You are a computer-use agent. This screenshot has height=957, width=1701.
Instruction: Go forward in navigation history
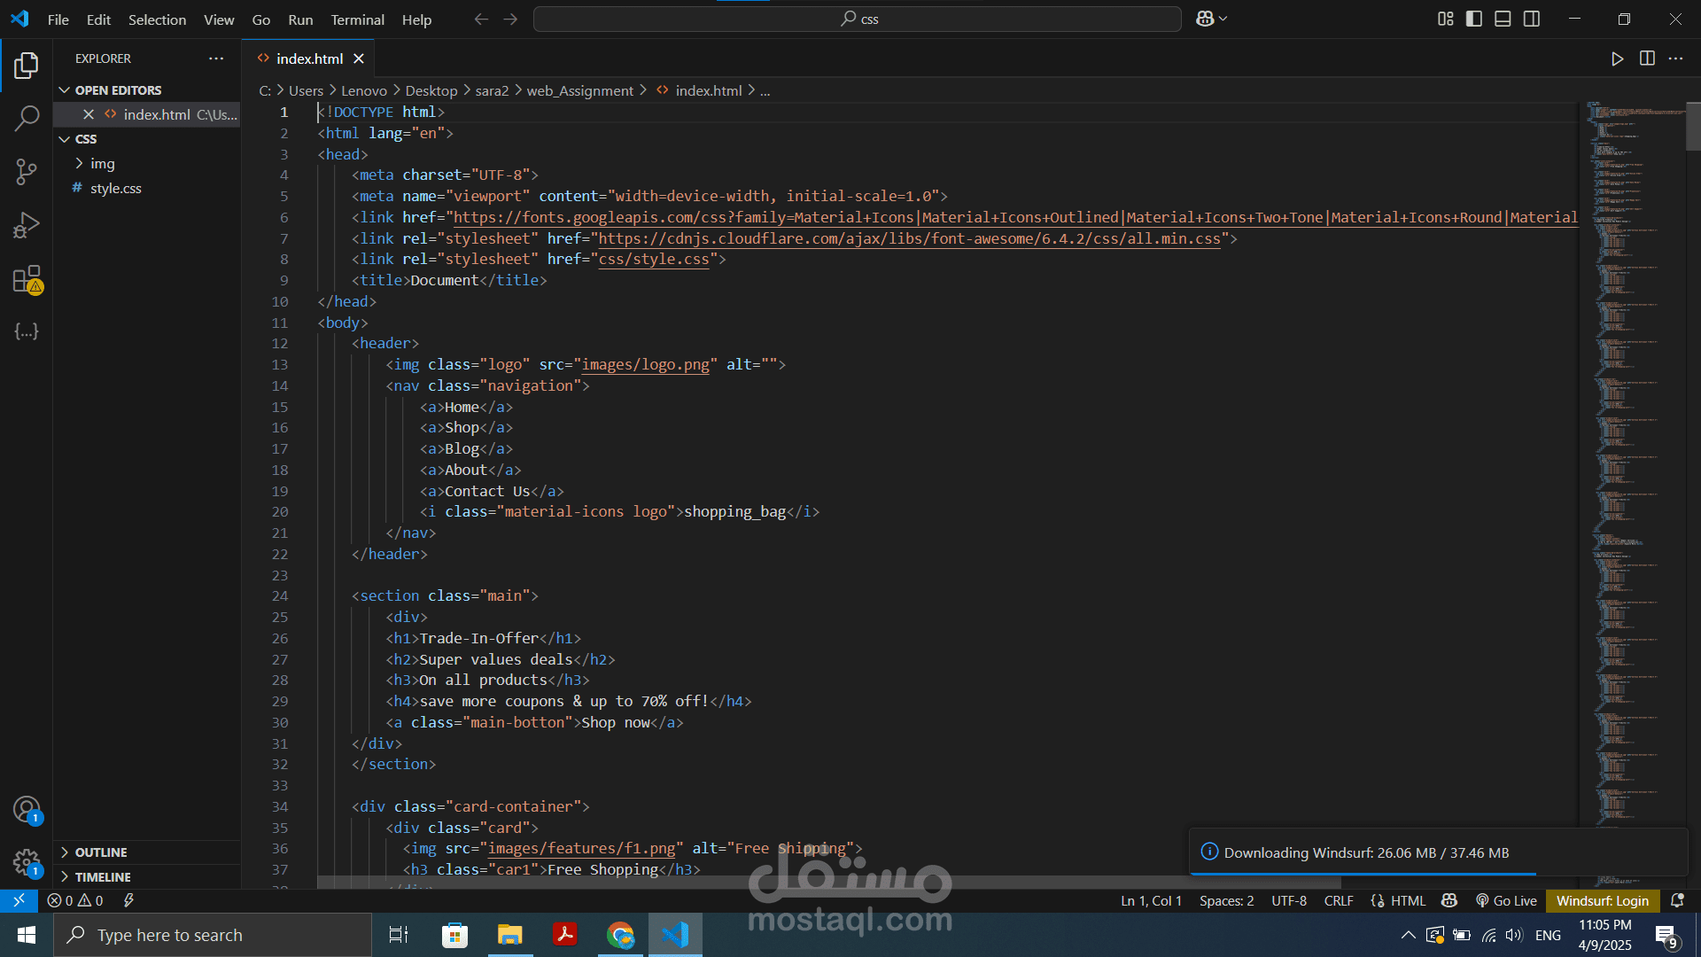coord(510,19)
